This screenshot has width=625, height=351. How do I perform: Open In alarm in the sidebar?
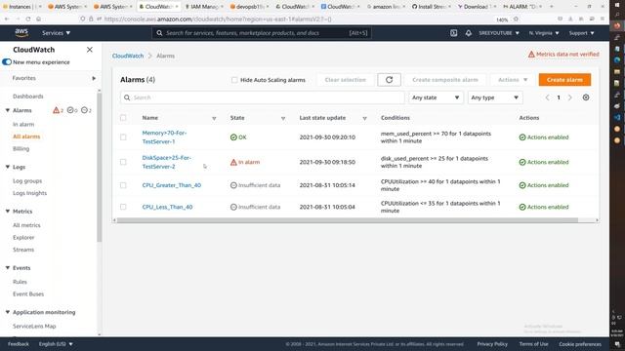pyautogui.click(x=23, y=124)
